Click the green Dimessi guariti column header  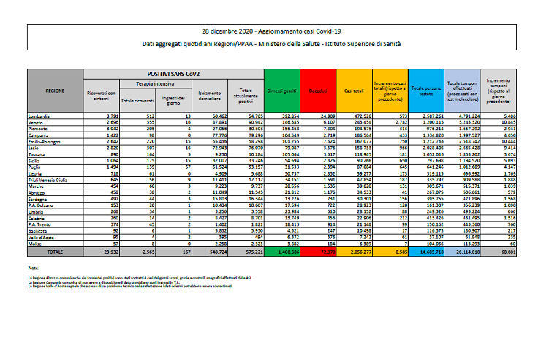pyautogui.click(x=281, y=91)
